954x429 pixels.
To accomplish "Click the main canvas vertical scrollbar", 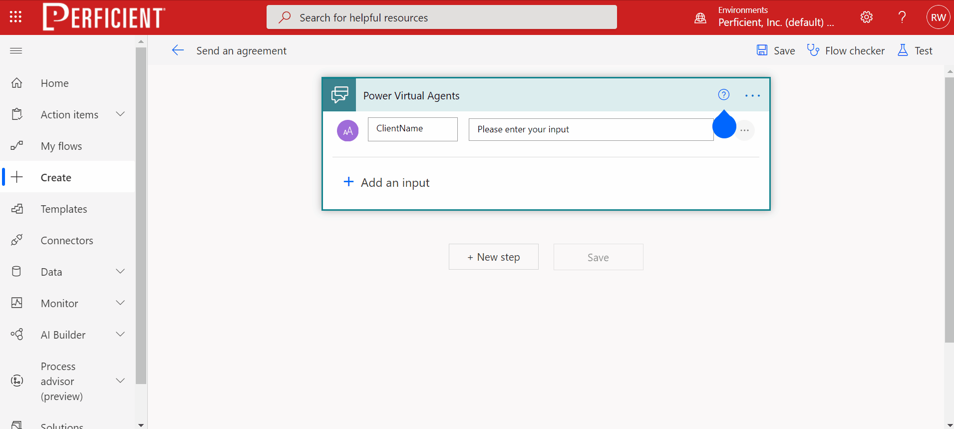I will 950,210.
